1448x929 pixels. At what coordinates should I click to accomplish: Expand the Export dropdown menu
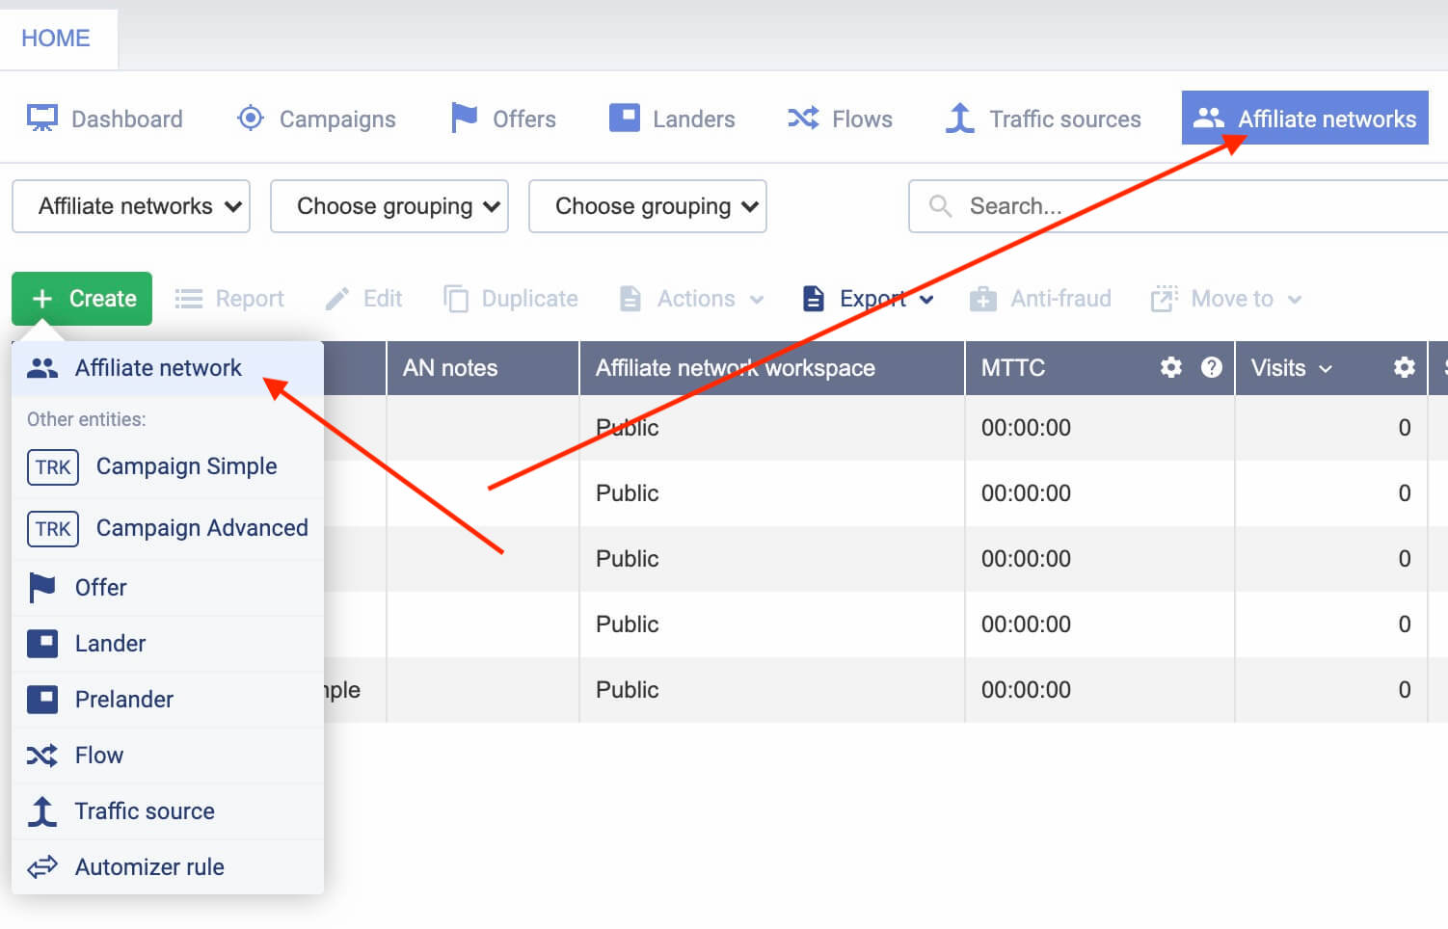[869, 299]
